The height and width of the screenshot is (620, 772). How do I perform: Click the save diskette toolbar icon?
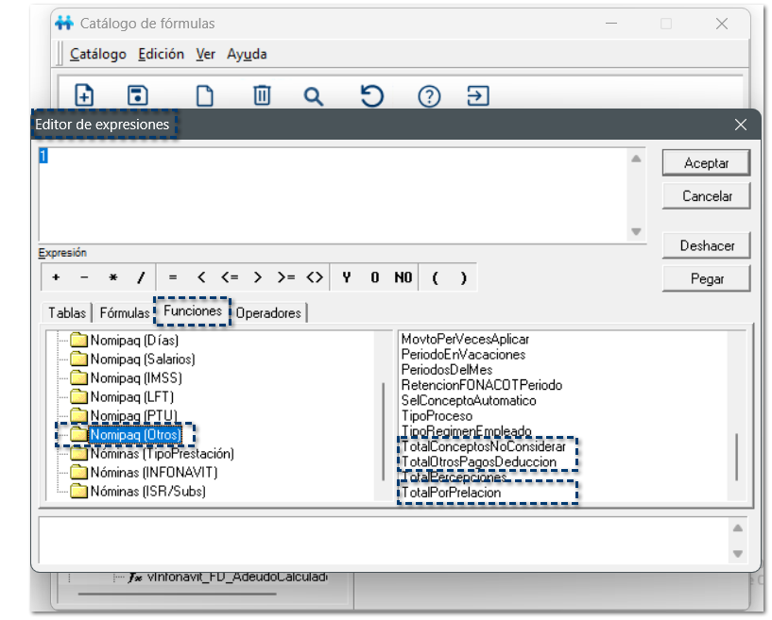tap(138, 95)
